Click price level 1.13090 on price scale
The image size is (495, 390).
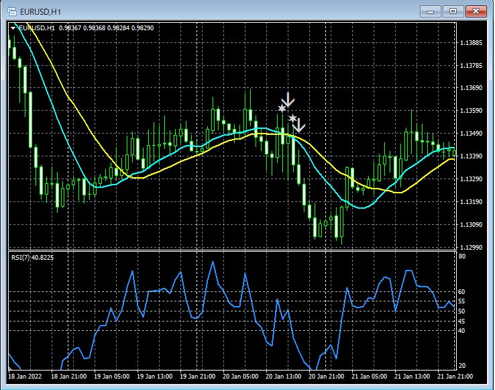point(472,224)
